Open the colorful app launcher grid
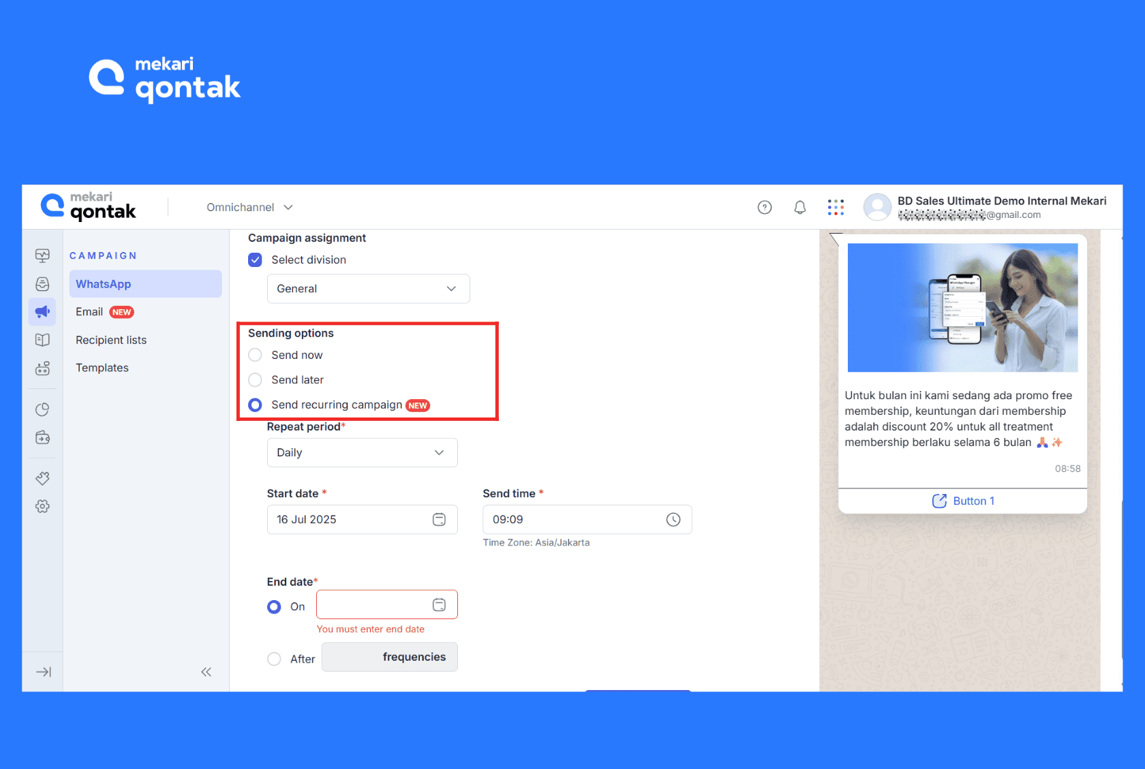The height and width of the screenshot is (769, 1145). 836,207
